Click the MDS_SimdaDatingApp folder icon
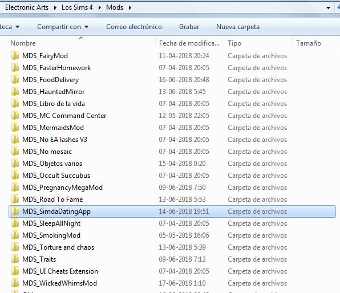This screenshot has width=340, height=293. (x=15, y=211)
